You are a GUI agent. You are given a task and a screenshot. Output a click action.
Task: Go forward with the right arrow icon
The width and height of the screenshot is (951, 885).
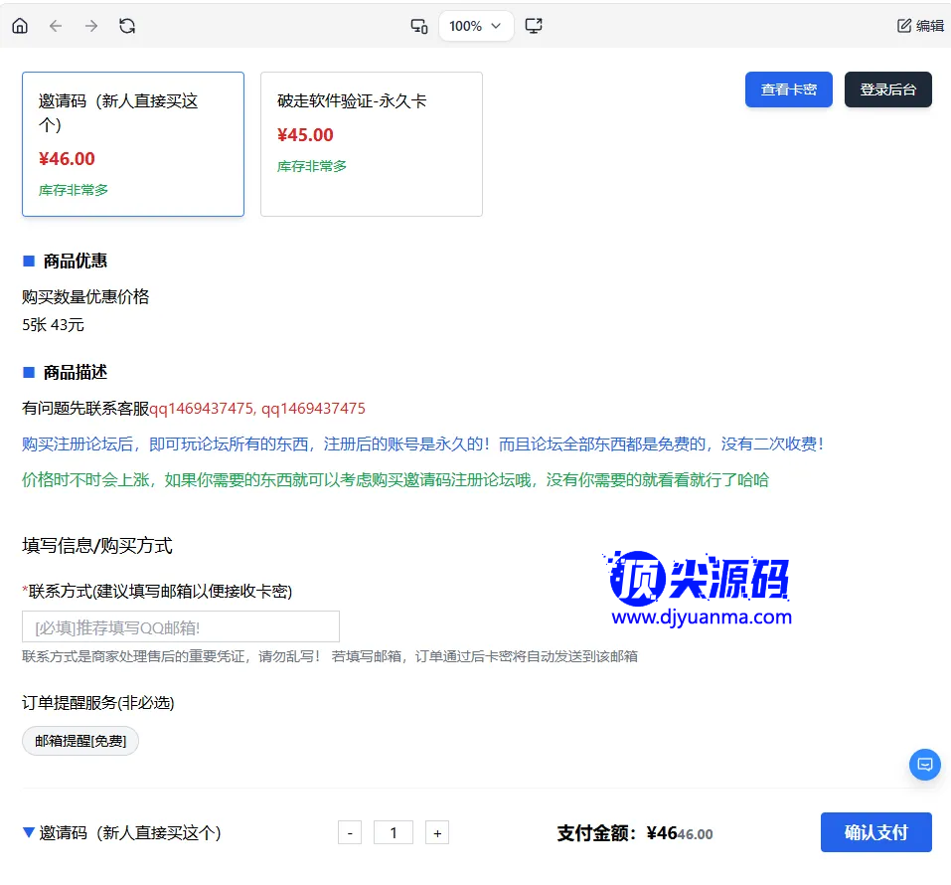91,26
